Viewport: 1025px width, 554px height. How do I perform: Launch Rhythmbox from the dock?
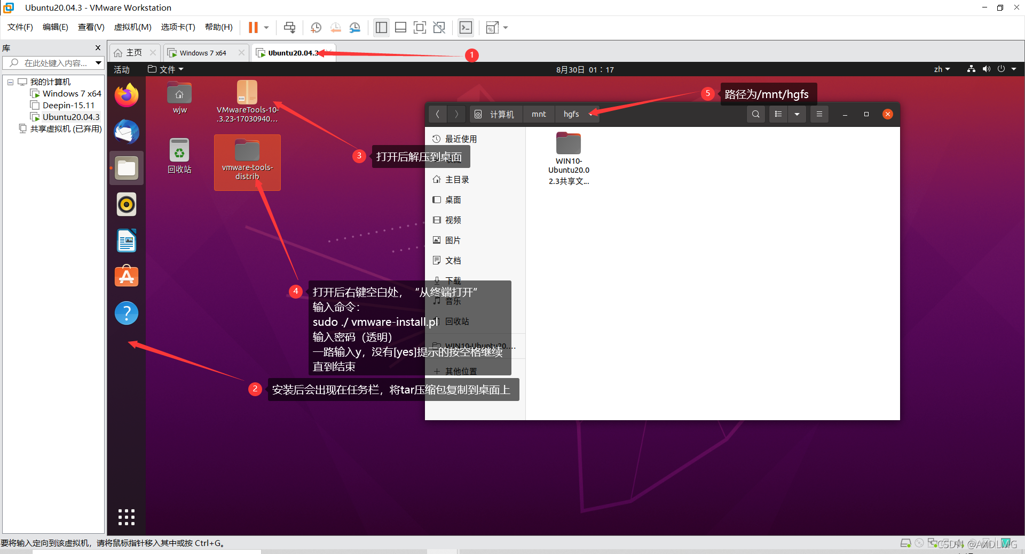pos(127,204)
